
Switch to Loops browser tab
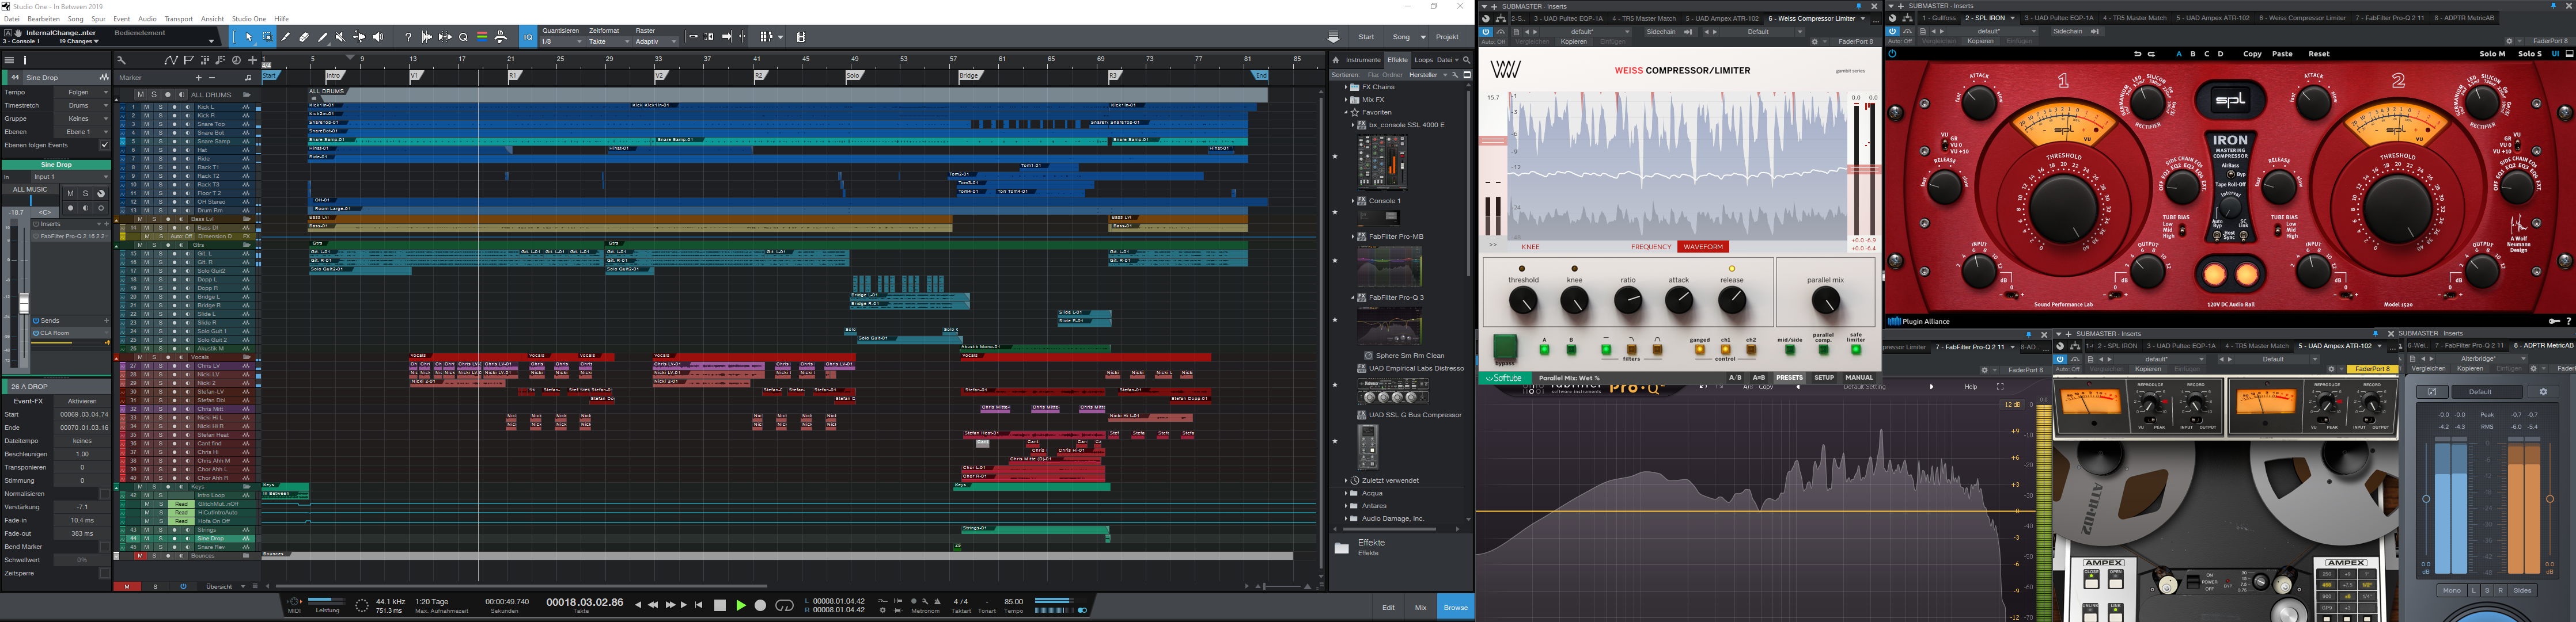(x=1423, y=60)
